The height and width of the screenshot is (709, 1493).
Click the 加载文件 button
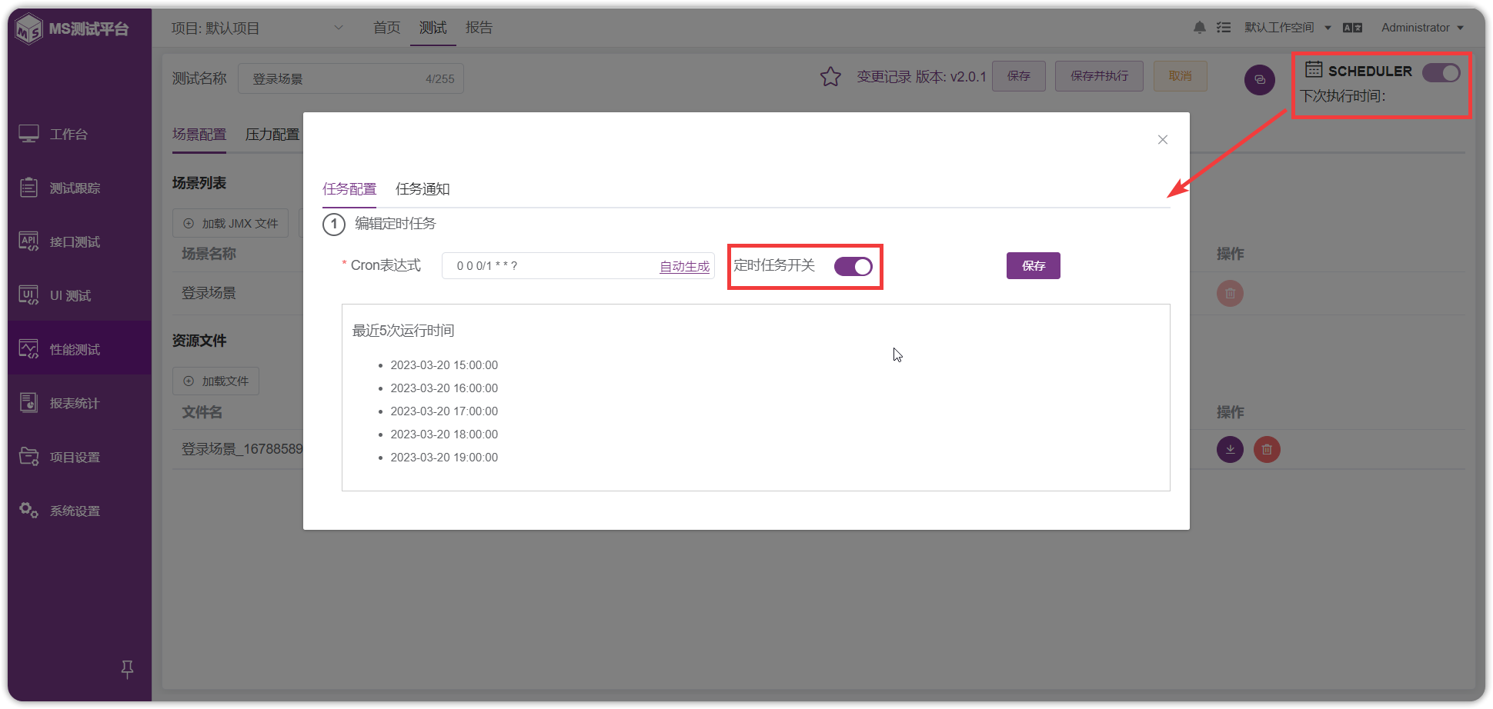(215, 381)
